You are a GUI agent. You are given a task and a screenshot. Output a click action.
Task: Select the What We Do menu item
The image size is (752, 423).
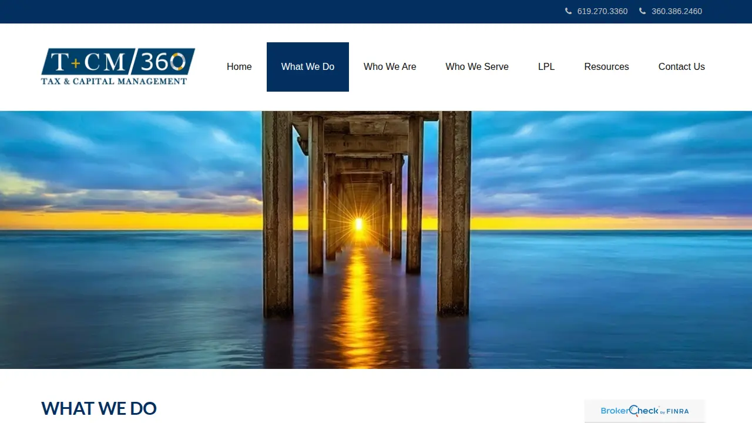[308, 67]
